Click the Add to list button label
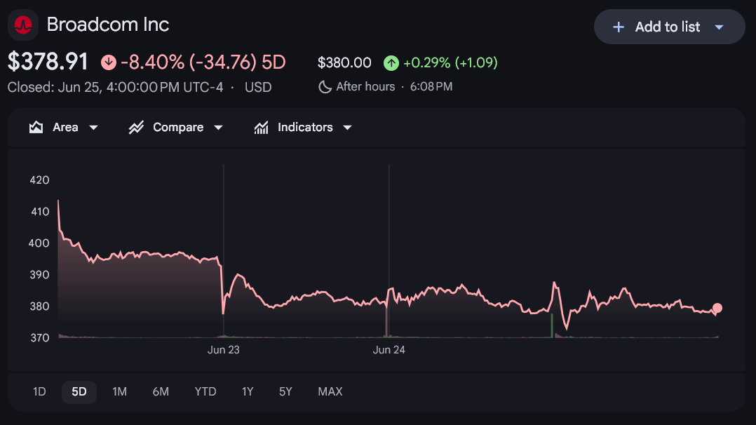Screen dimensions: 756x425 [x=668, y=27]
